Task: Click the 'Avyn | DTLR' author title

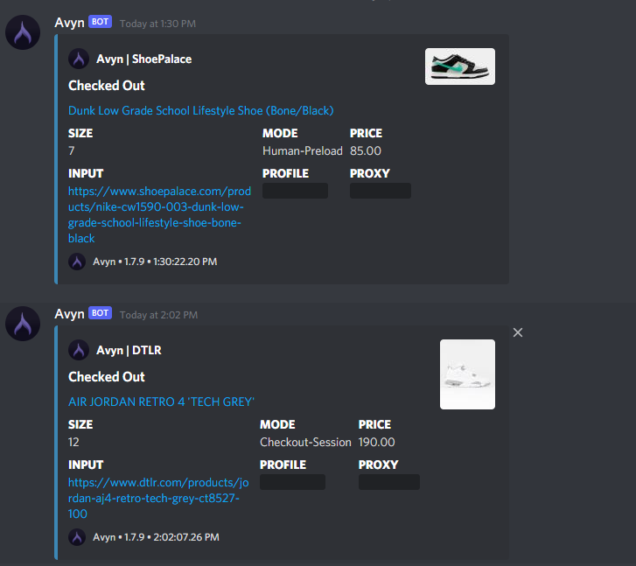Action: click(129, 350)
